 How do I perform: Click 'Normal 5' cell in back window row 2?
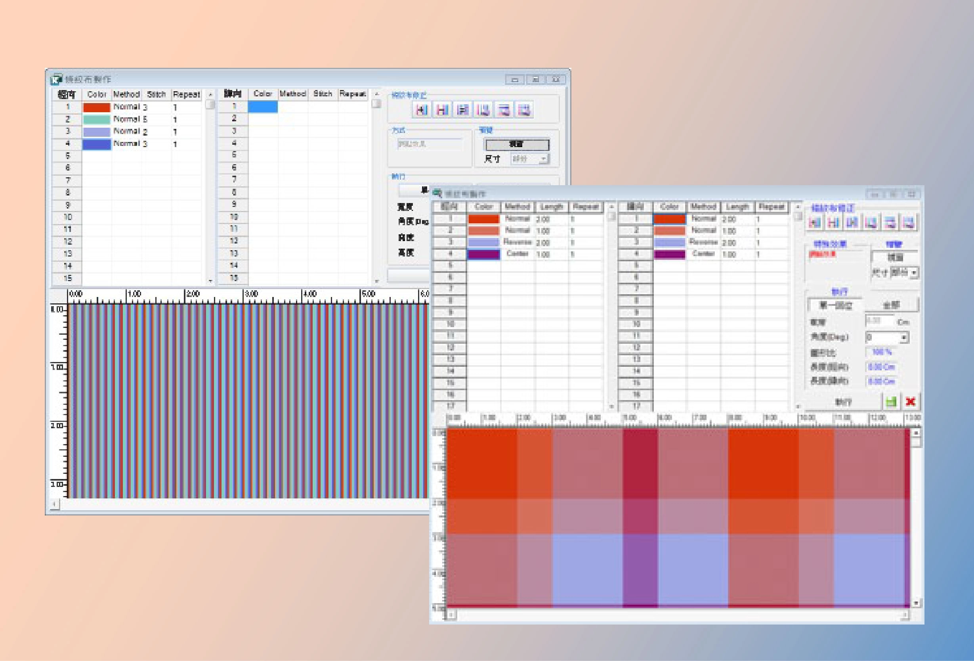point(130,119)
